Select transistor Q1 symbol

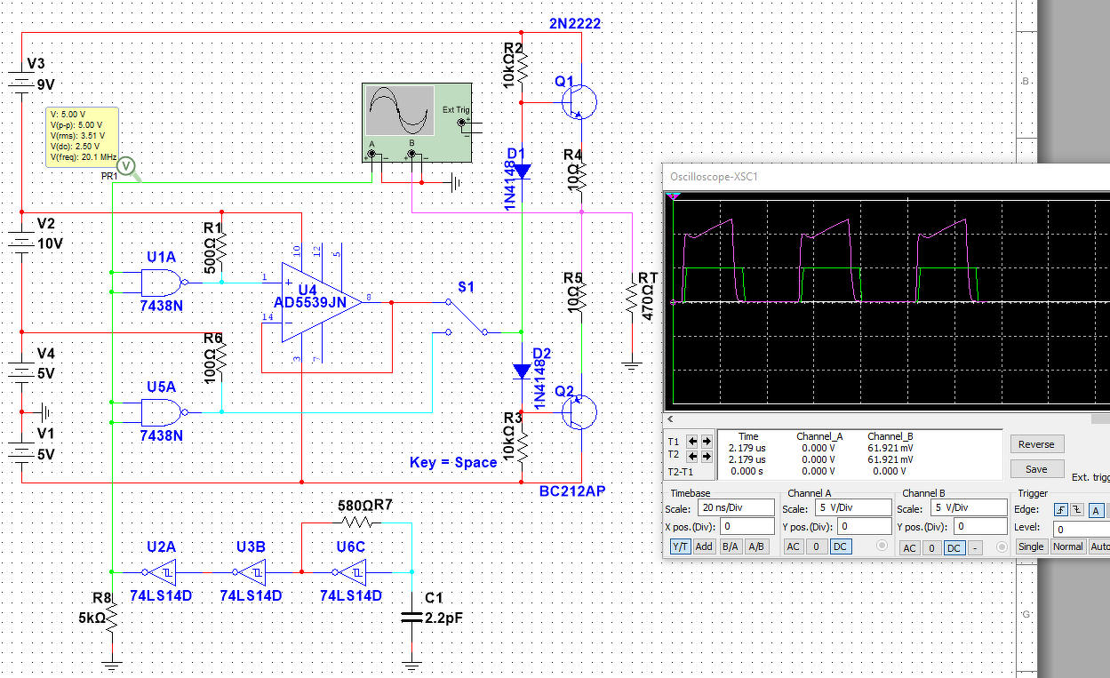point(578,101)
